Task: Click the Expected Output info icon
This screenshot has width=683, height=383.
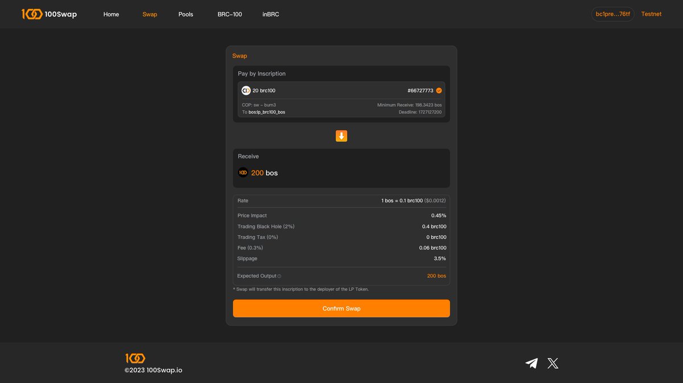Action: 279,276
